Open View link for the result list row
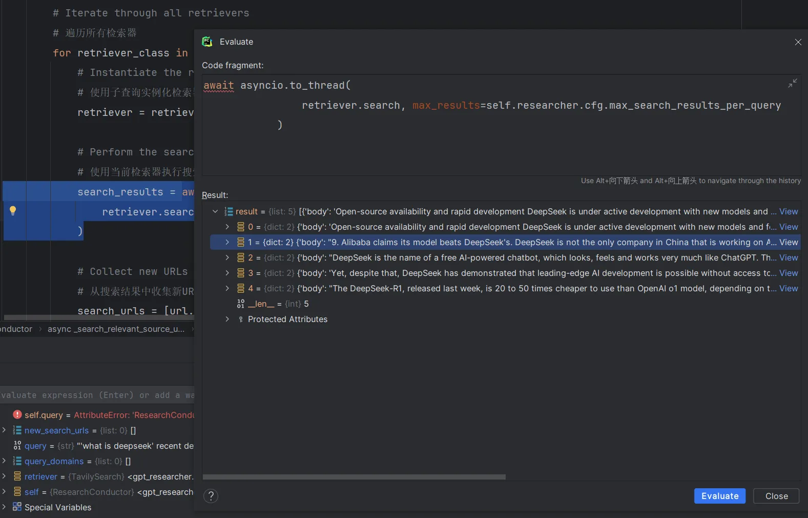The width and height of the screenshot is (808, 518). click(789, 211)
